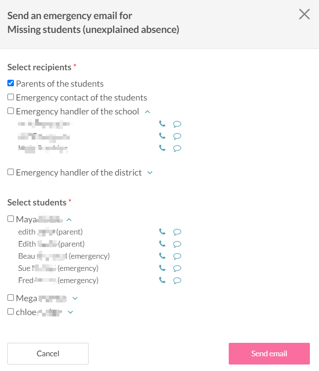Close the emergency email dialog
This screenshot has width=319, height=371.
click(x=304, y=14)
